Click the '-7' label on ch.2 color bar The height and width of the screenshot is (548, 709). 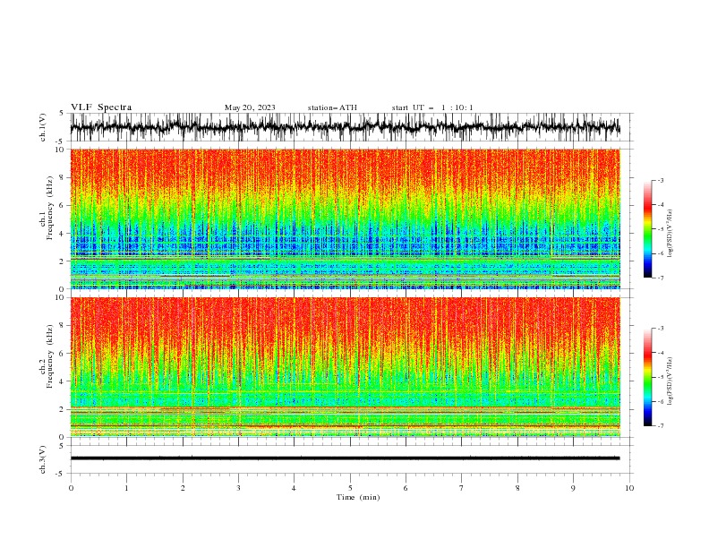[660, 426]
